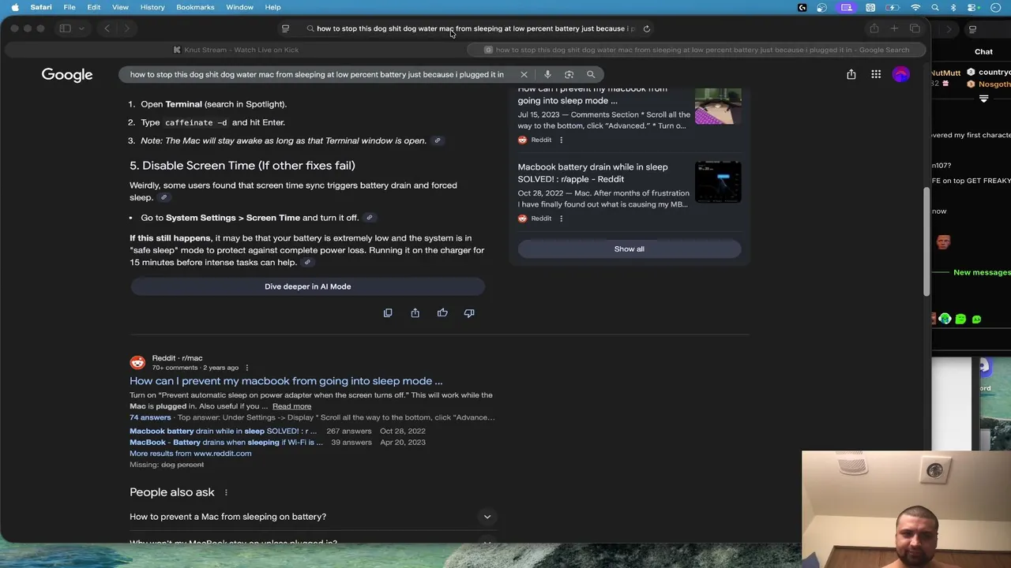Viewport: 1011px width, 568px height.
Task: Open Google Lens image search icon
Action: [569, 74]
